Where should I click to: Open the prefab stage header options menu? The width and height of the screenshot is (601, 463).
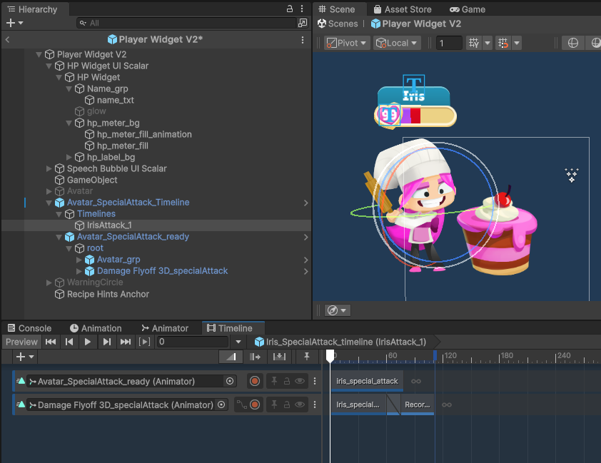click(x=303, y=40)
